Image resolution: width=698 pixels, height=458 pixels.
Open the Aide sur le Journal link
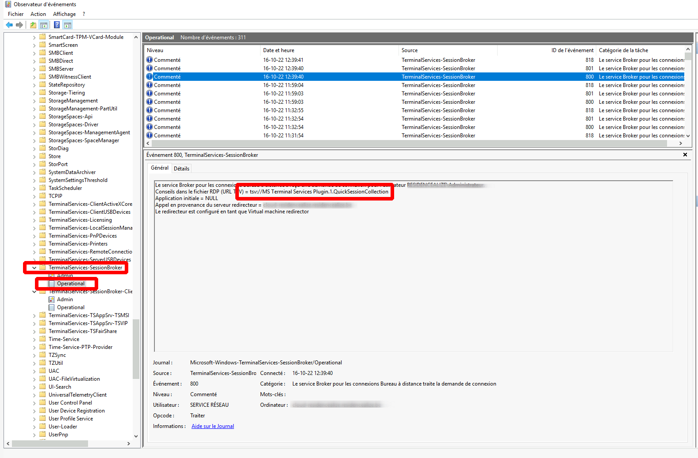pyautogui.click(x=212, y=426)
